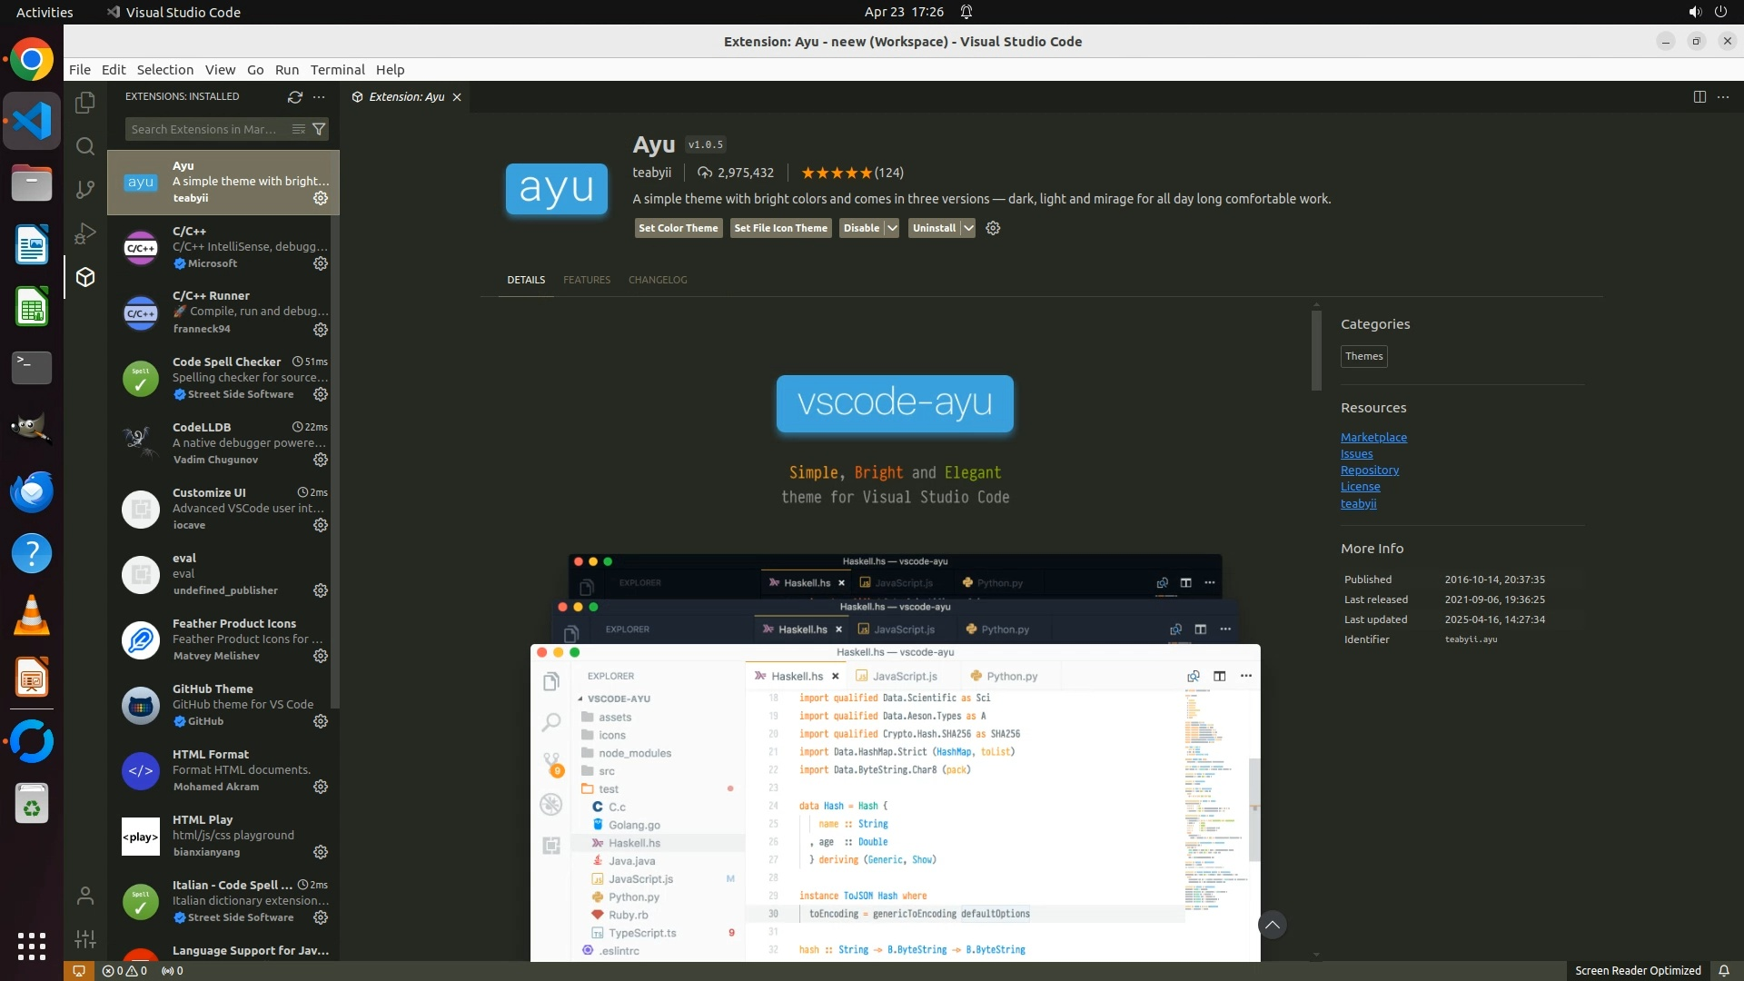
Task: Expand the Uninstall dropdown arrow
Action: (968, 228)
